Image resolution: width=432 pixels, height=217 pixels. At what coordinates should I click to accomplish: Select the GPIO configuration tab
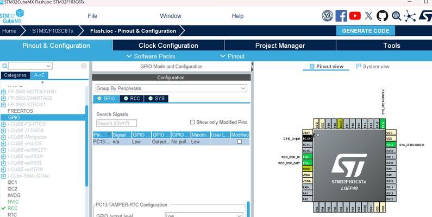coord(106,98)
